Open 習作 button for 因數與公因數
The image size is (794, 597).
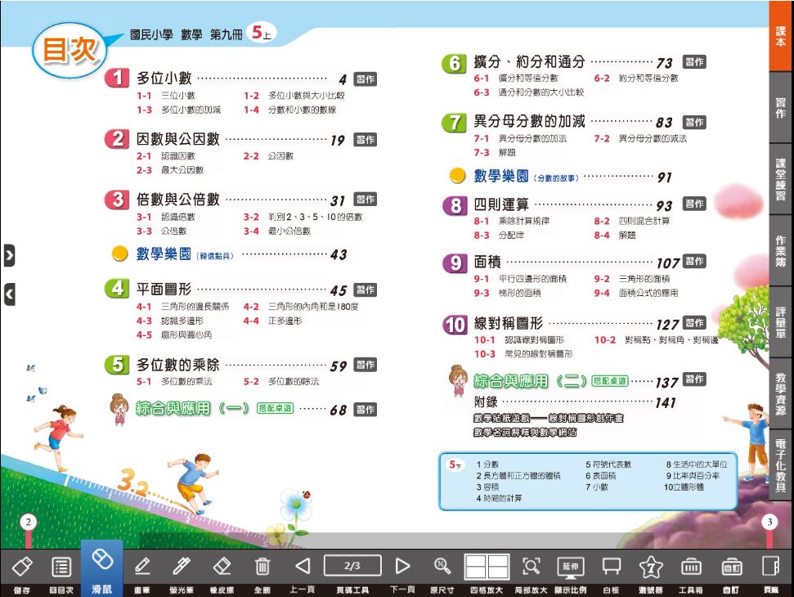[x=365, y=139]
